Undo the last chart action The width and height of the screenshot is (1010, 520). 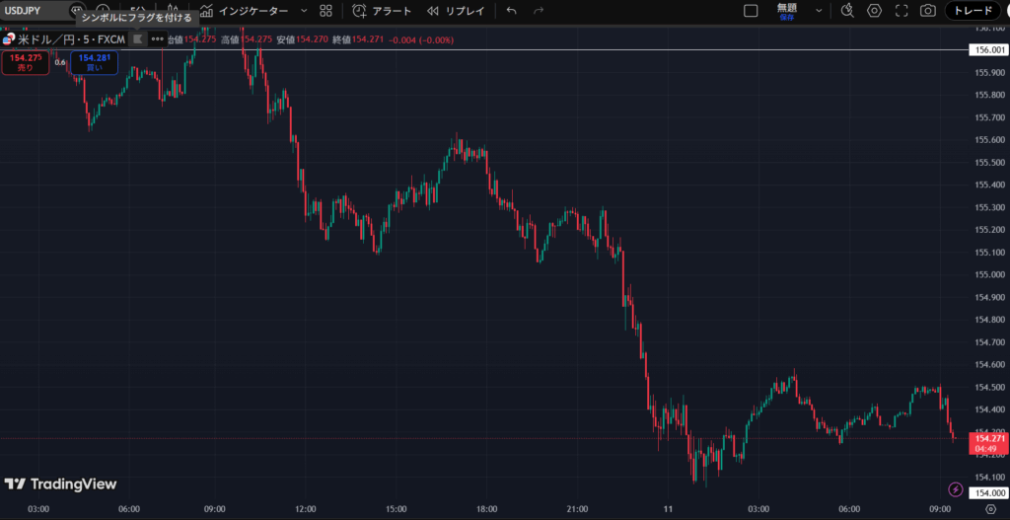point(511,11)
